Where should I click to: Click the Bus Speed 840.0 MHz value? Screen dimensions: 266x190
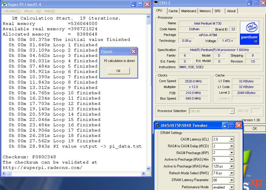[x=193, y=98]
